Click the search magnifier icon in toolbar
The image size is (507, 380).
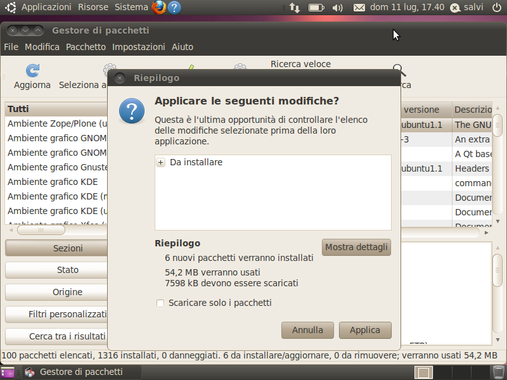pyautogui.click(x=399, y=70)
